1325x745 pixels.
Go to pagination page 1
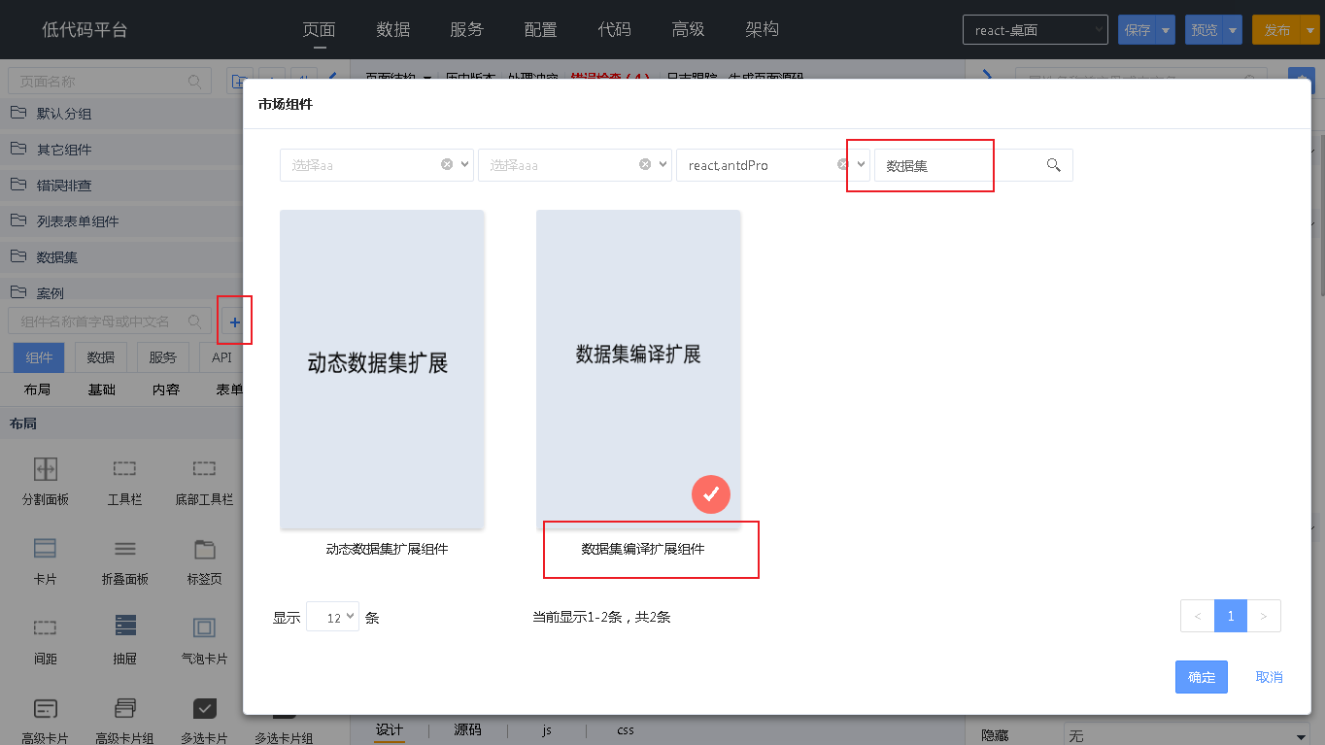pos(1231,616)
